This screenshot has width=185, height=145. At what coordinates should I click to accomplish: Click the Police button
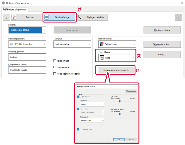pos(162,55)
